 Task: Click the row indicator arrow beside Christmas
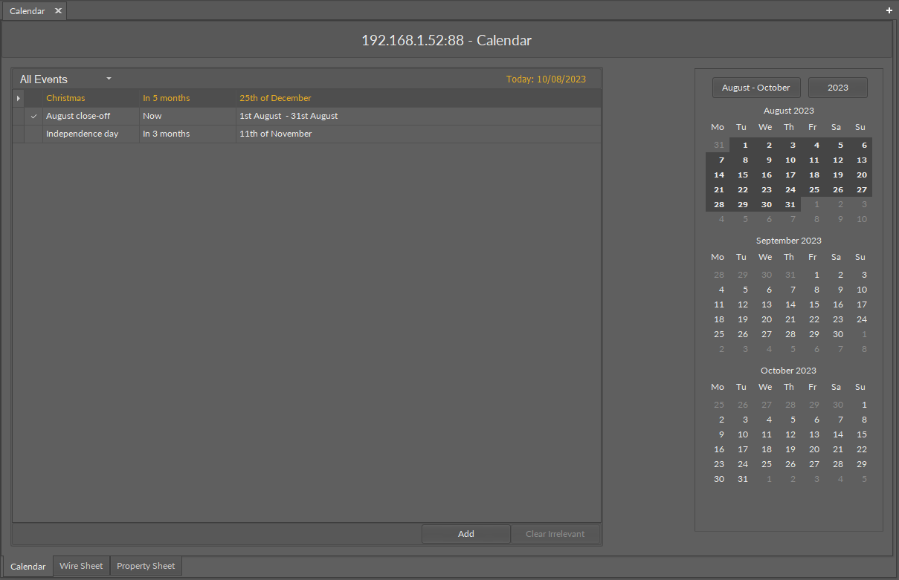tap(18, 98)
